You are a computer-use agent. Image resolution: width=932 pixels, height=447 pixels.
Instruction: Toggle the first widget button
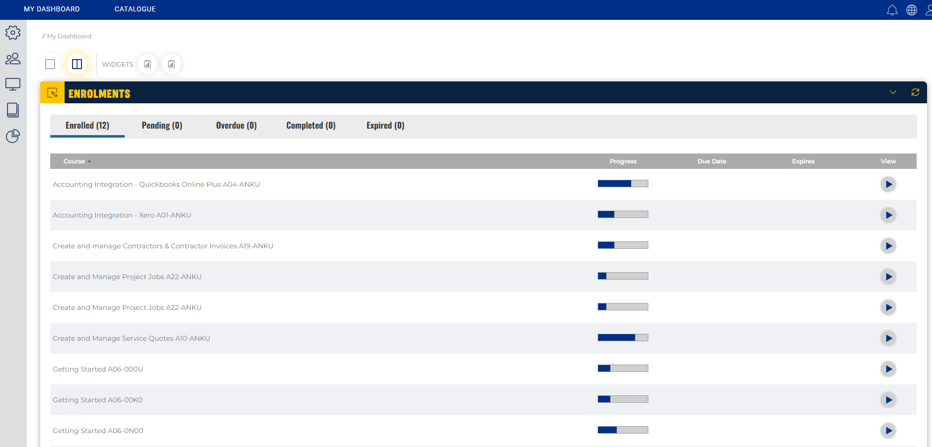pos(148,64)
